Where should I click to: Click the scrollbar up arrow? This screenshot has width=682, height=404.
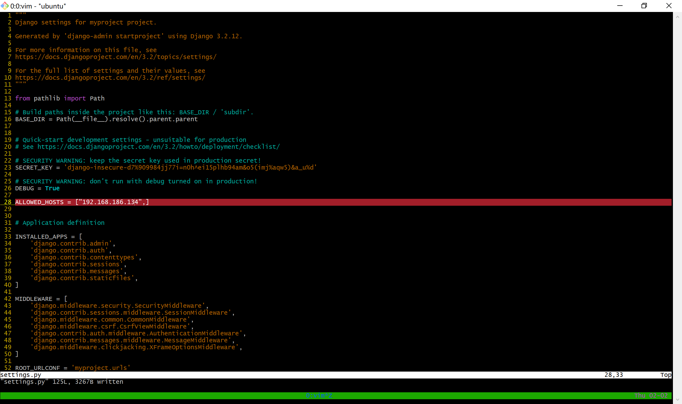(677, 17)
